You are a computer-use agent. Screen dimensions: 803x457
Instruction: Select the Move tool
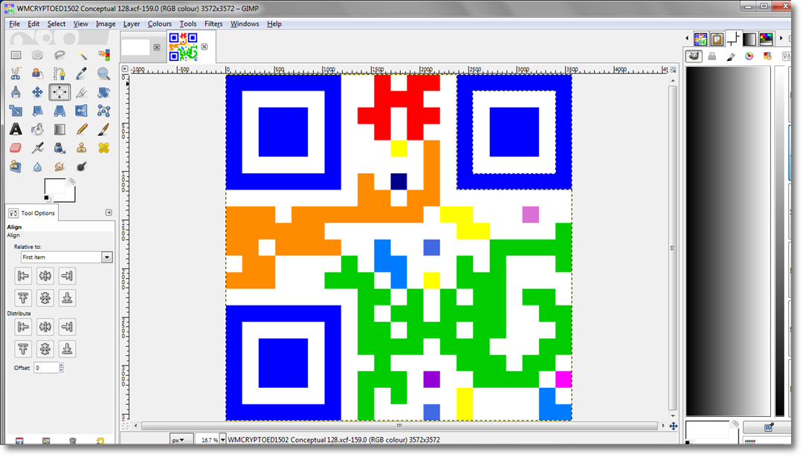click(x=37, y=92)
